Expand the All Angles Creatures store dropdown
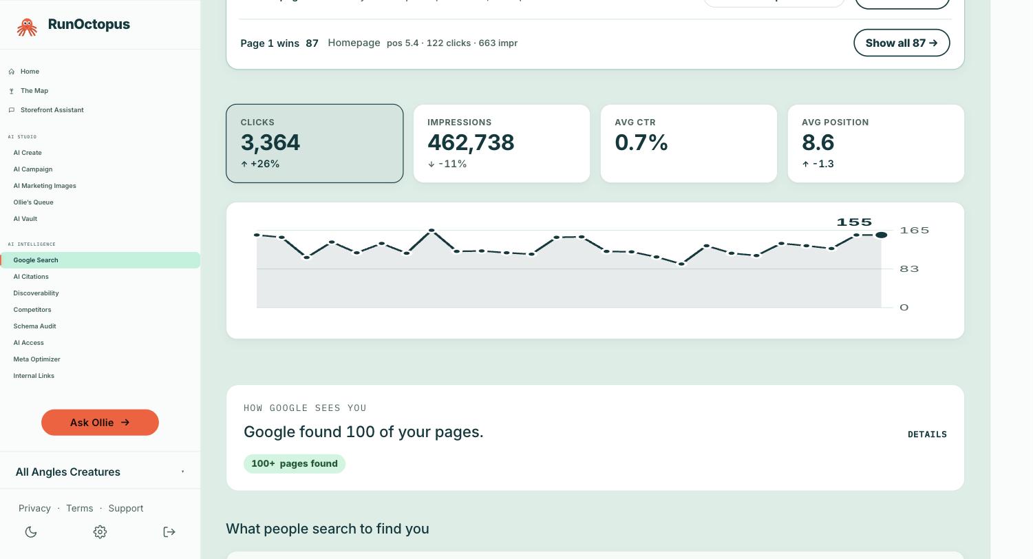 point(100,472)
